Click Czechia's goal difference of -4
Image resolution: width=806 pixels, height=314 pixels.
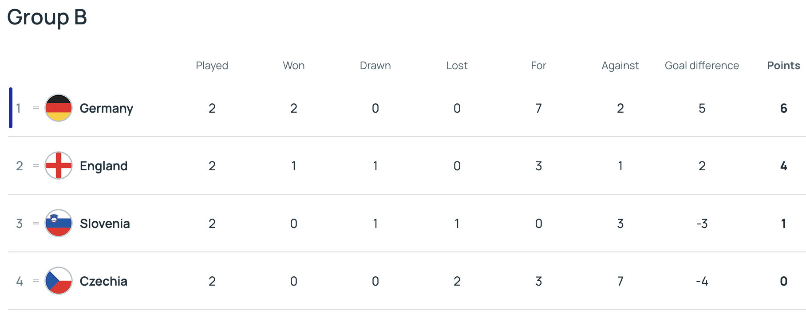[x=702, y=281]
